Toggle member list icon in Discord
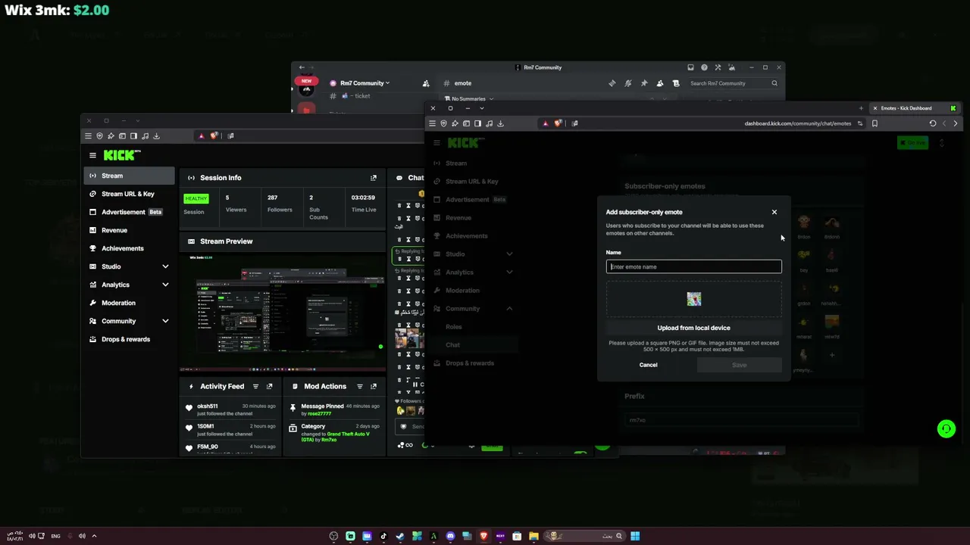 click(660, 83)
